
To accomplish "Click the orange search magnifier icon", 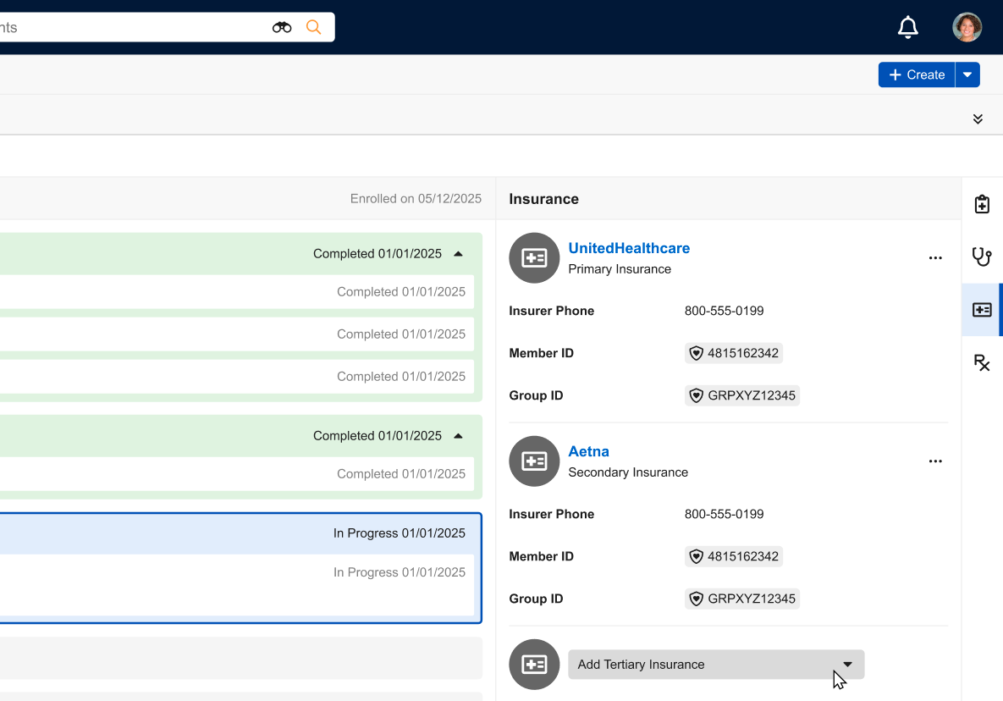I will click(313, 27).
